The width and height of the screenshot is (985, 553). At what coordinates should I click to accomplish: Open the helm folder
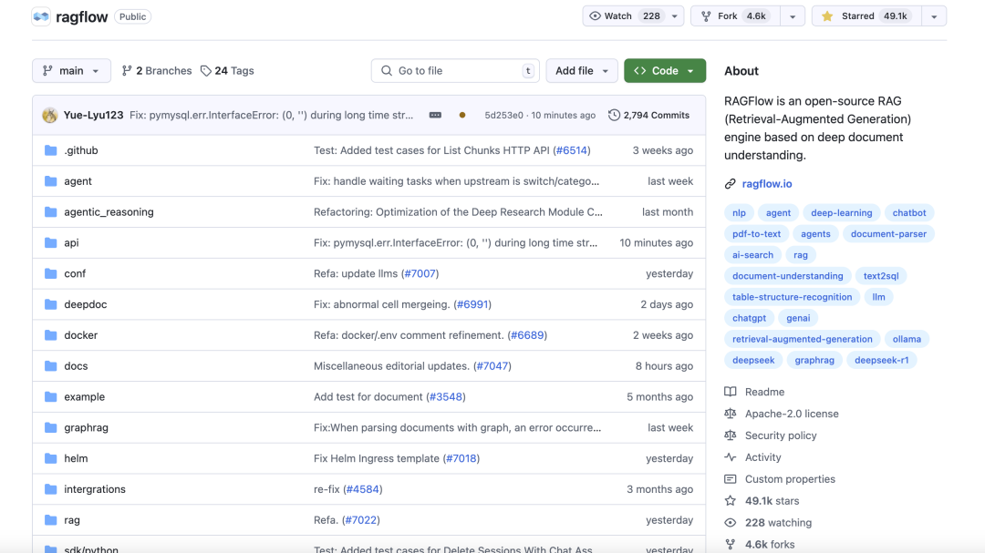[76, 458]
